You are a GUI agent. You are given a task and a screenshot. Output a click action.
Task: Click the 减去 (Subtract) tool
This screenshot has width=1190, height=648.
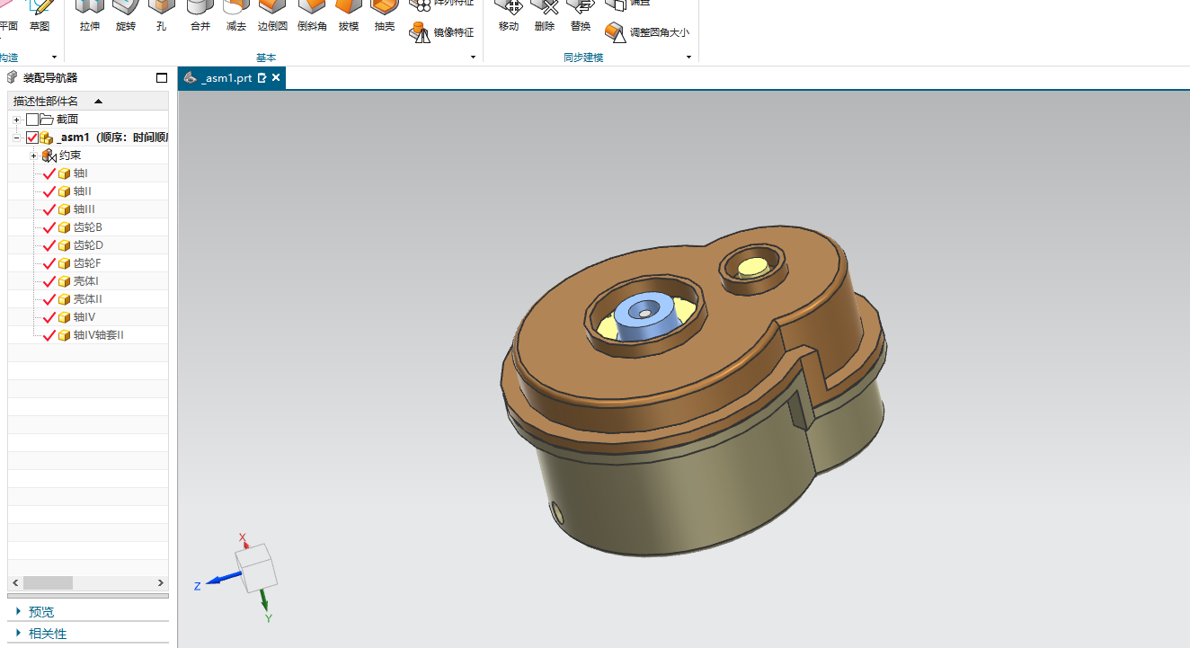235,16
